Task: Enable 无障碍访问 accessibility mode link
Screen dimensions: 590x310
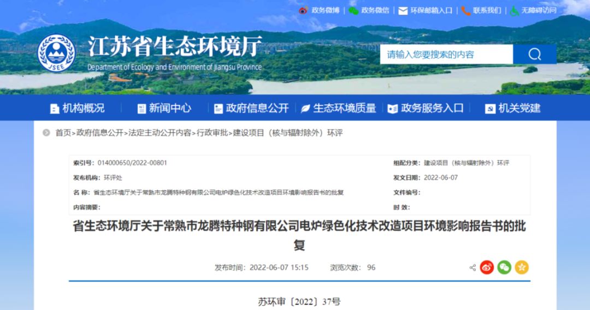Action: (539, 10)
